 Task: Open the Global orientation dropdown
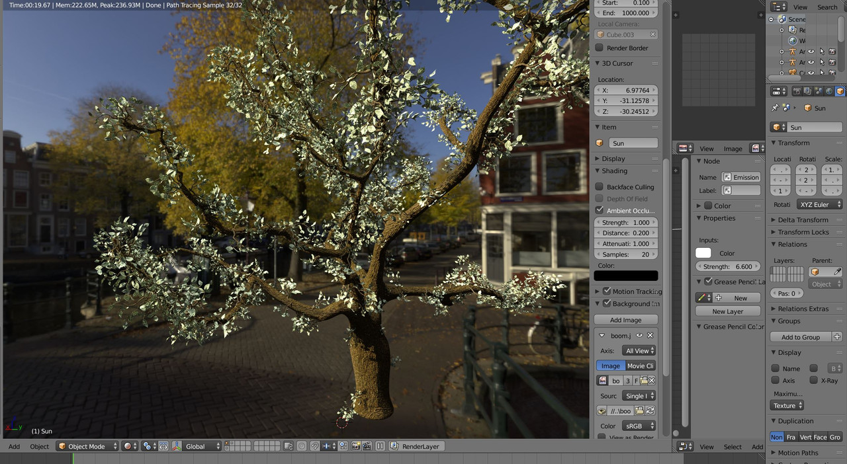[202, 446]
